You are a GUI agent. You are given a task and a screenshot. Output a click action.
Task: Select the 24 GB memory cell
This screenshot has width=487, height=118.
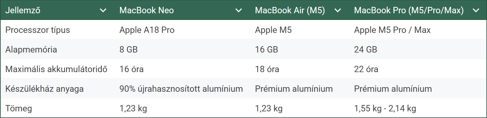tap(366, 50)
